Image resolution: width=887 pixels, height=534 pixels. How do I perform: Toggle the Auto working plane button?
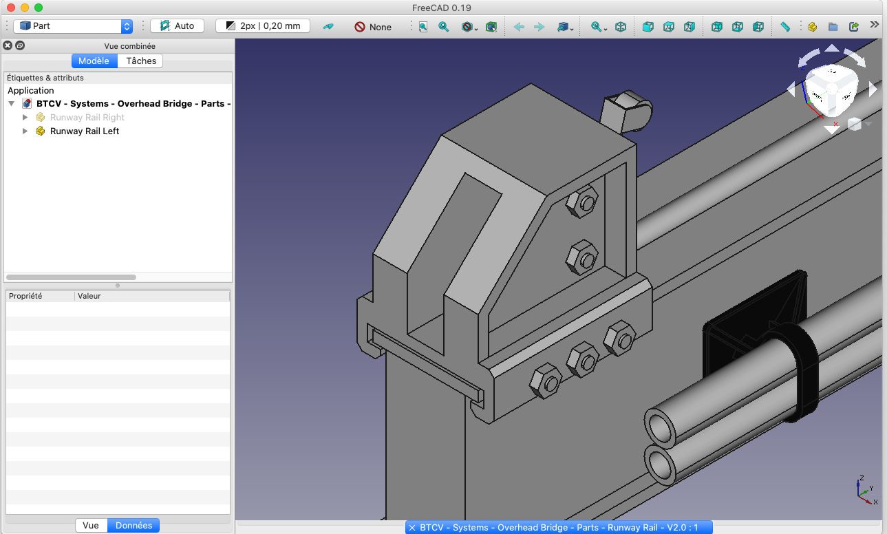tap(177, 26)
